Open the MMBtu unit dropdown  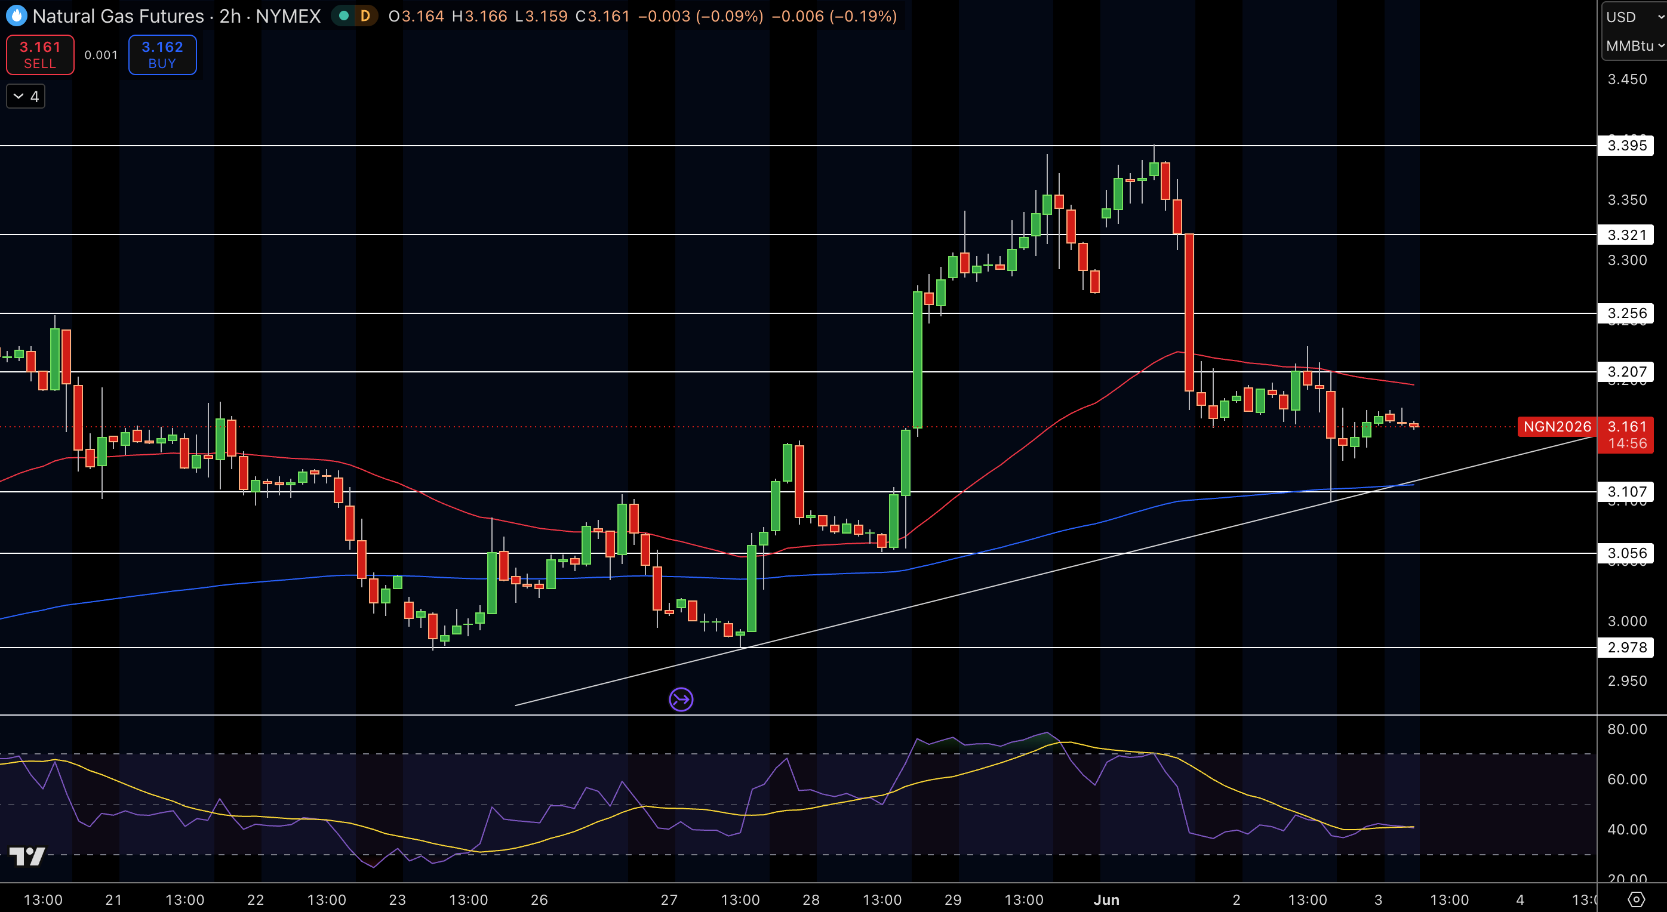click(1634, 46)
